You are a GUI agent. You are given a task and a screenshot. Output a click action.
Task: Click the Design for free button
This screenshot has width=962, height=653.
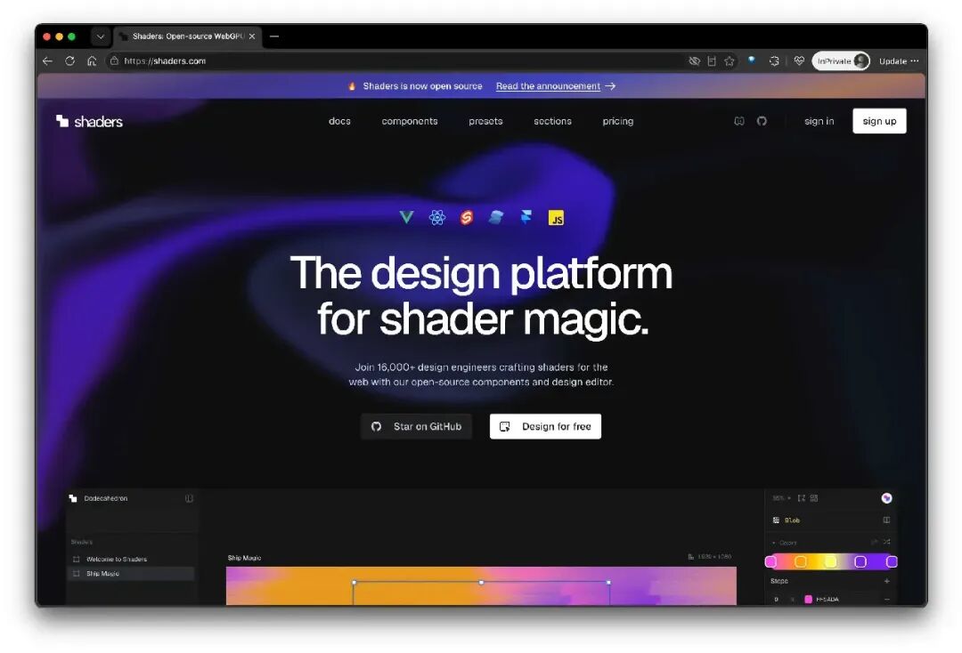click(x=545, y=426)
